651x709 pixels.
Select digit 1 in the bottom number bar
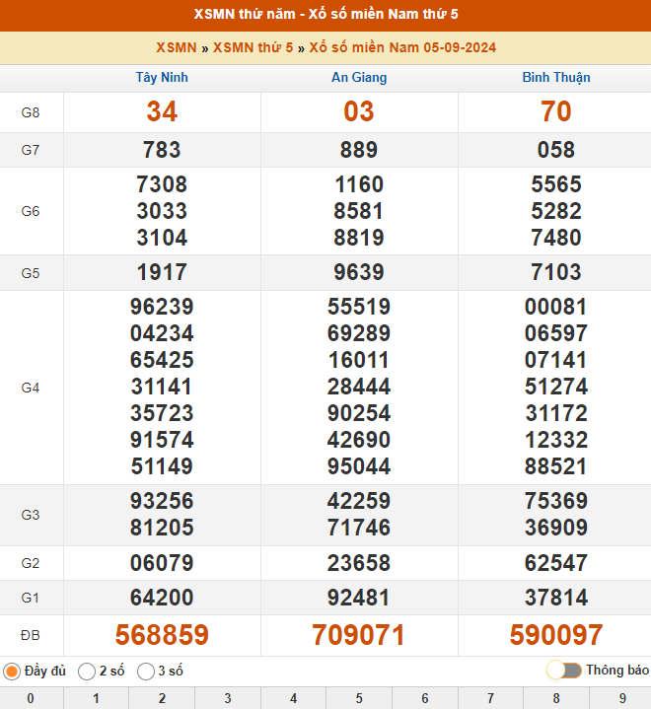pyautogui.click(x=96, y=698)
